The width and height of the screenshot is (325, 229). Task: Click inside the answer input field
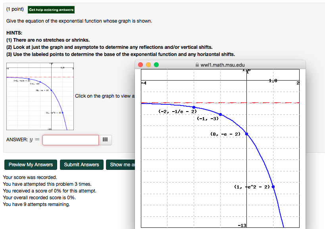coord(70,140)
